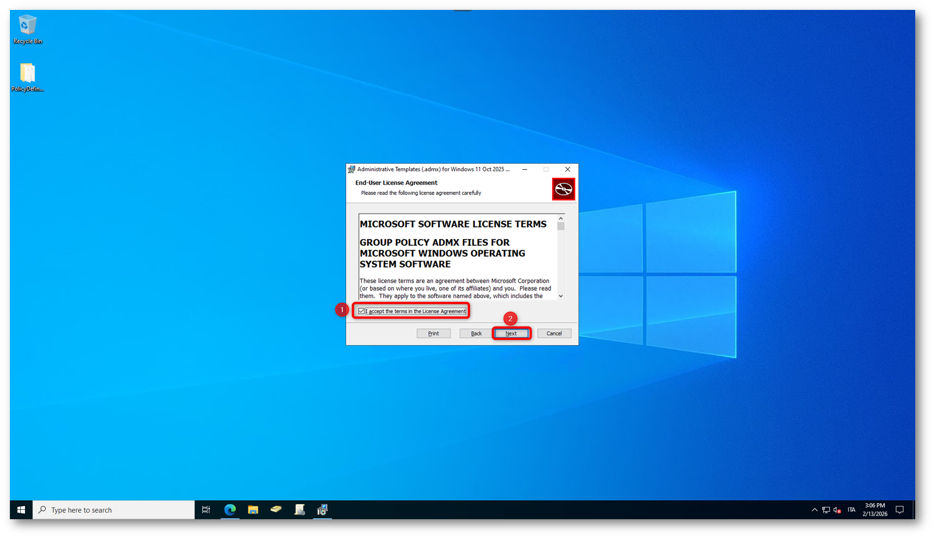
Task: Toggle the accept license terms checkbox
Action: 361,311
